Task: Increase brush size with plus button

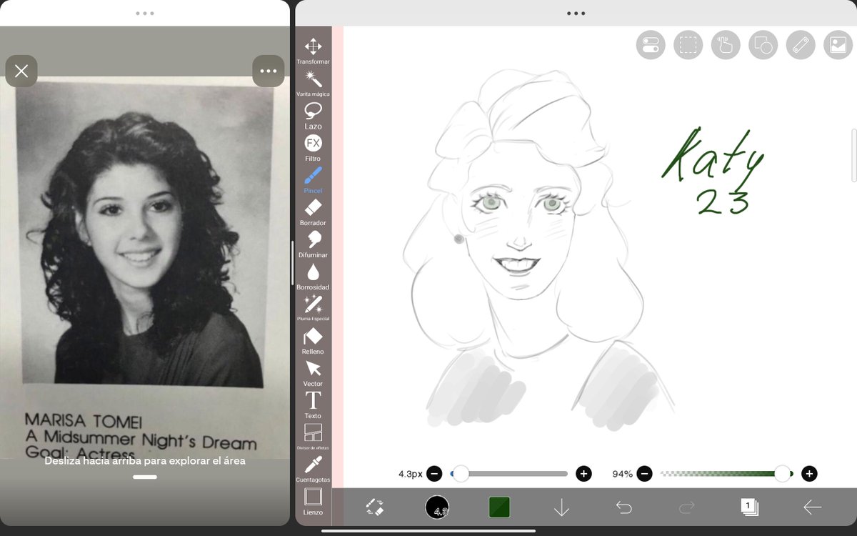Action: point(583,473)
